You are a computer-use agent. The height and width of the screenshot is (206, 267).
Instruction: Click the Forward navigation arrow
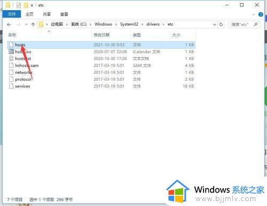(19, 25)
